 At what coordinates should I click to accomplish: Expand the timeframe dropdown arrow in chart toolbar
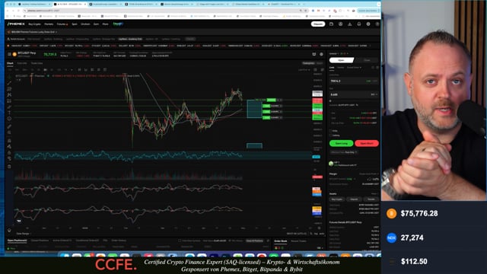pos(72,69)
